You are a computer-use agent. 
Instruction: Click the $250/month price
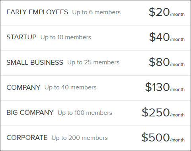[163, 112]
